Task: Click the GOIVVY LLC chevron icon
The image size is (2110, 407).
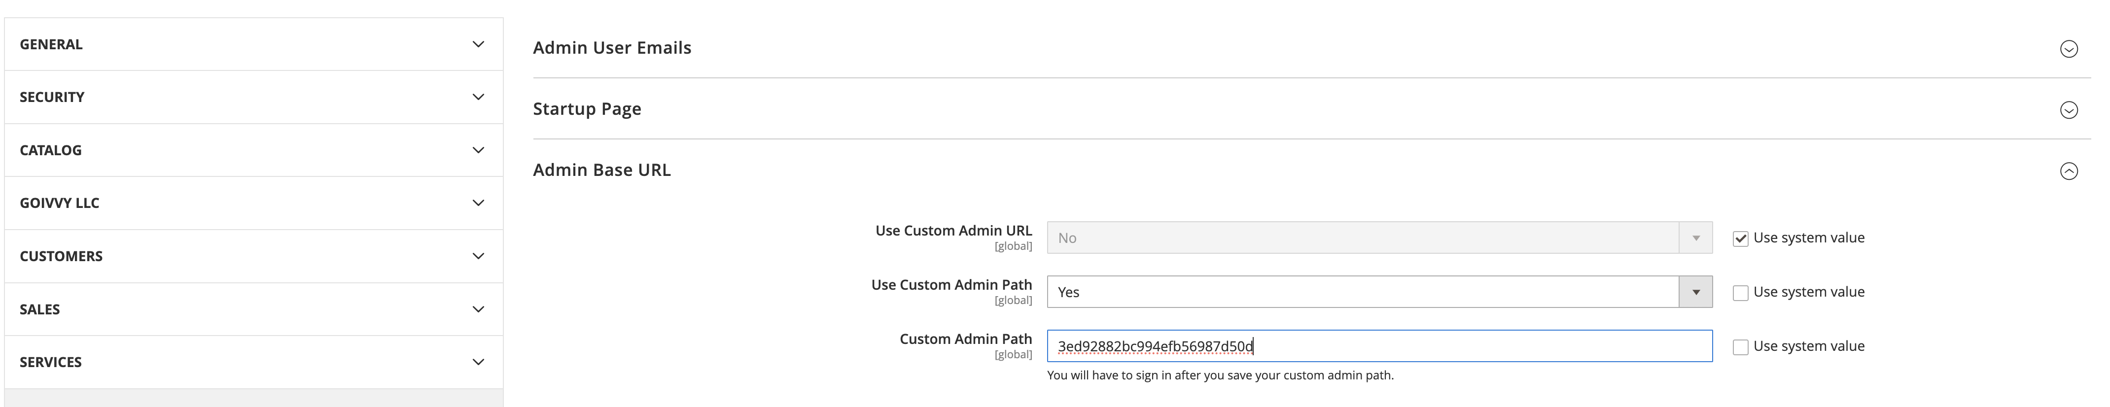Action: (478, 203)
